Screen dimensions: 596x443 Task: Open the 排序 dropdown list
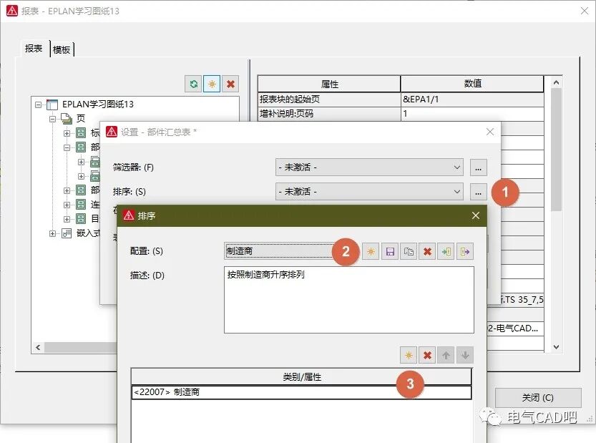point(458,191)
